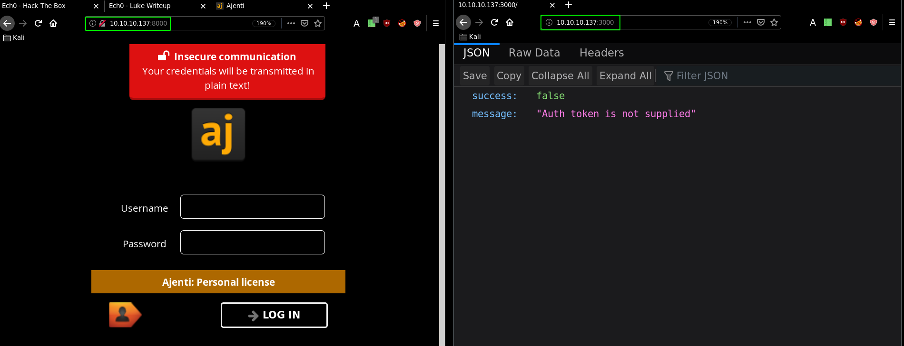Click the Pocket save icon in right browser
904x346 pixels.
(x=761, y=22)
